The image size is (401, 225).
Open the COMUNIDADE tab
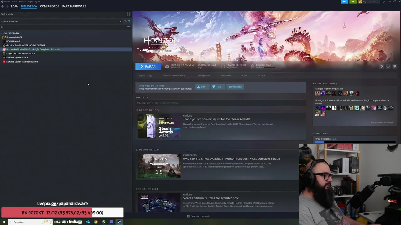(x=49, y=6)
